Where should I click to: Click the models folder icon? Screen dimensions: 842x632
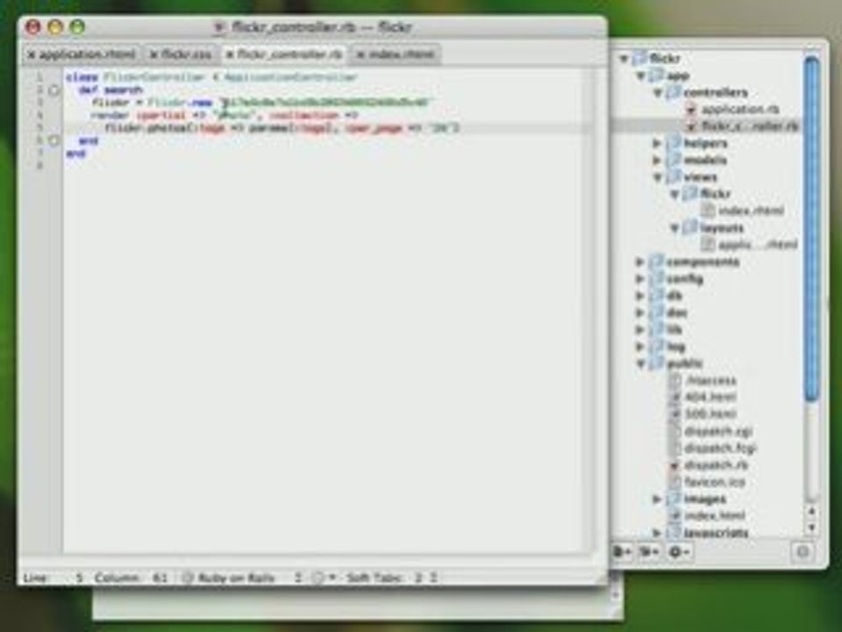[x=674, y=160]
